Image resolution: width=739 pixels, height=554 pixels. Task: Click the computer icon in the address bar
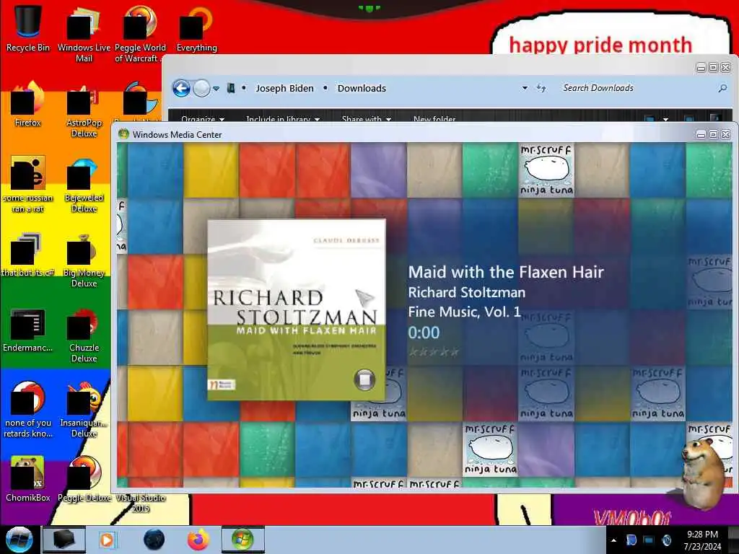pos(231,88)
